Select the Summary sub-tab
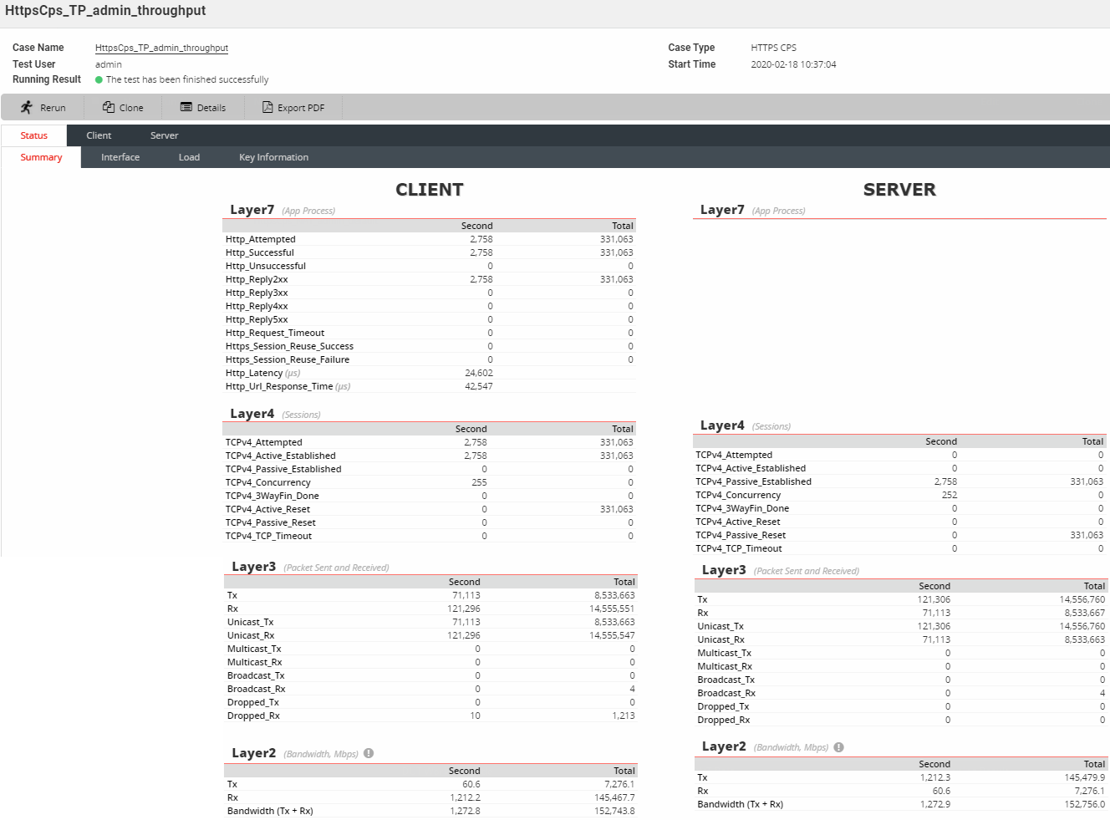Image resolution: width=1110 pixels, height=820 pixels. pyautogui.click(x=41, y=156)
